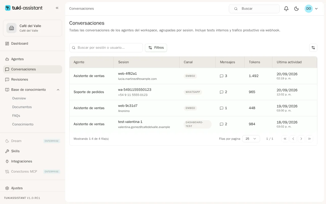Go to previous page button
The height and width of the screenshot is (204, 326).
[293, 139]
